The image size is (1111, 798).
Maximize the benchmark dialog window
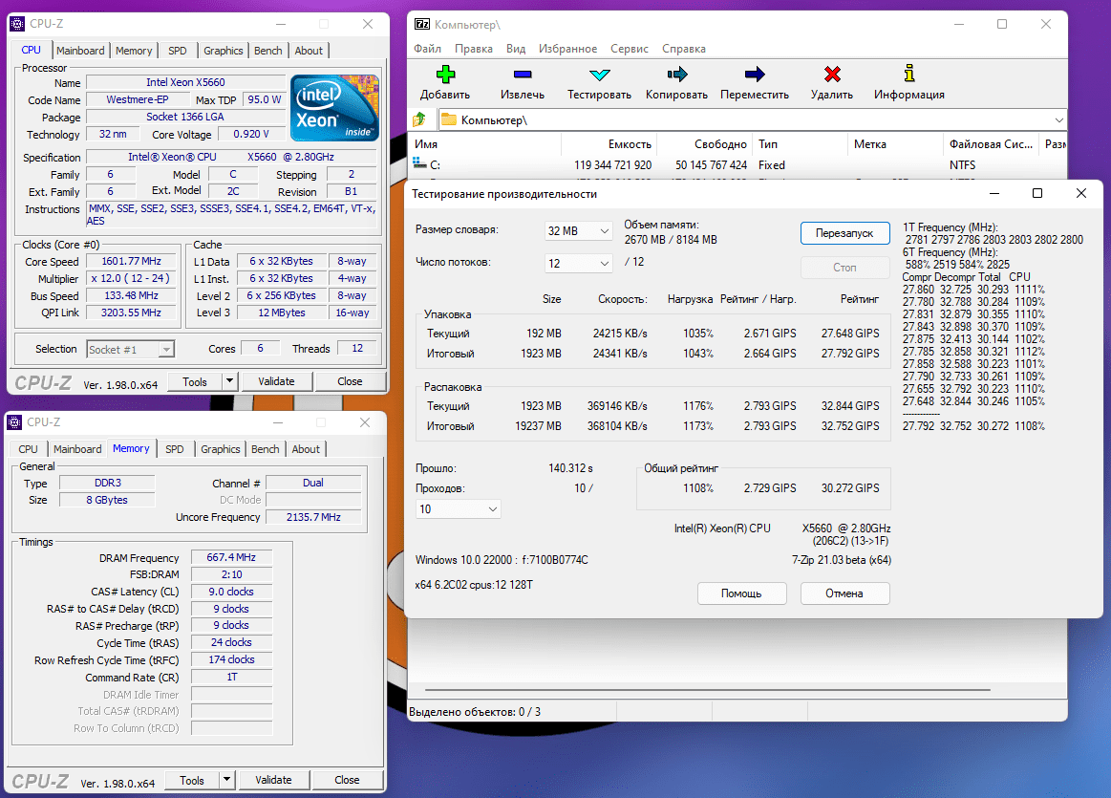[1037, 193]
